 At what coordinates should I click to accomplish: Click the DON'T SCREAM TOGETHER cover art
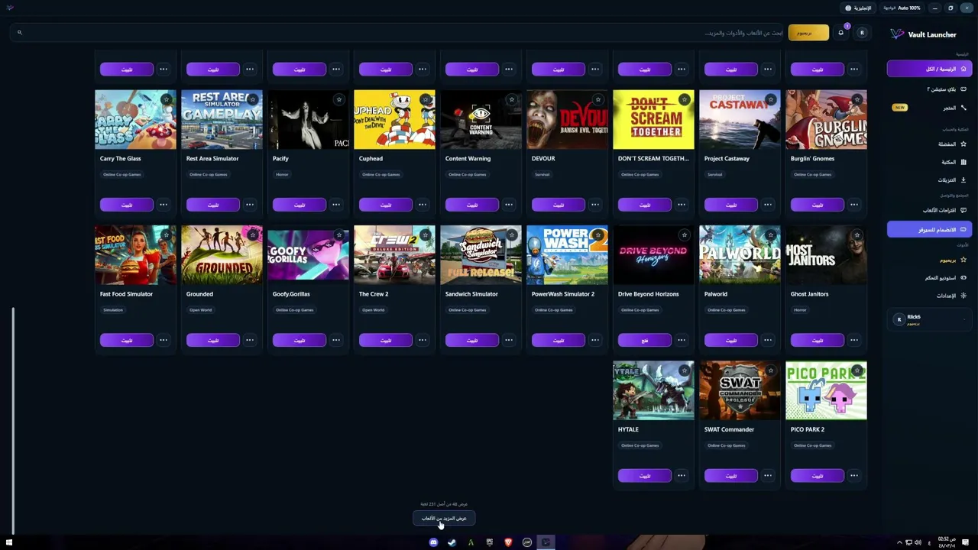(653, 120)
